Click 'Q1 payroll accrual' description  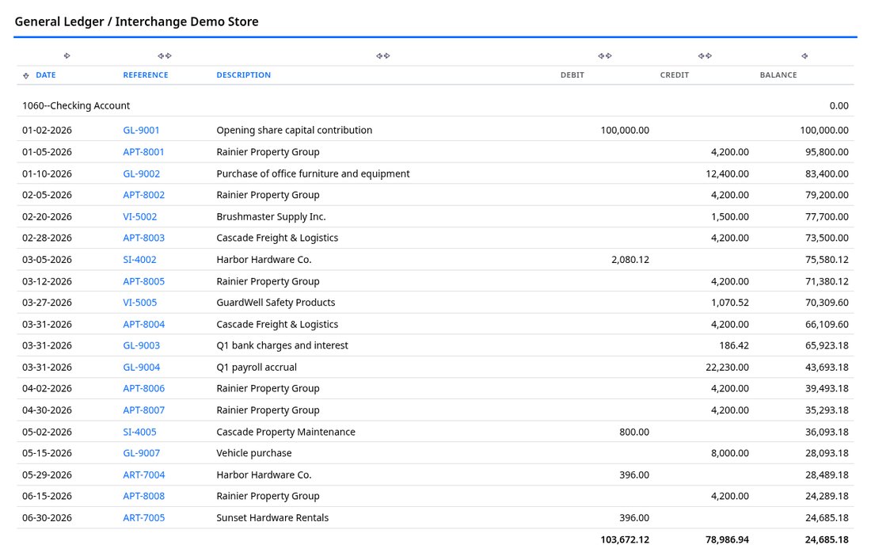(x=257, y=368)
